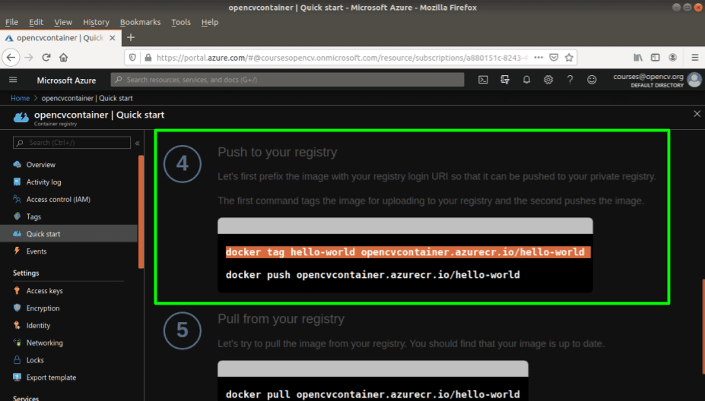Collapse the resource menu sidebar chevron

[138, 144]
